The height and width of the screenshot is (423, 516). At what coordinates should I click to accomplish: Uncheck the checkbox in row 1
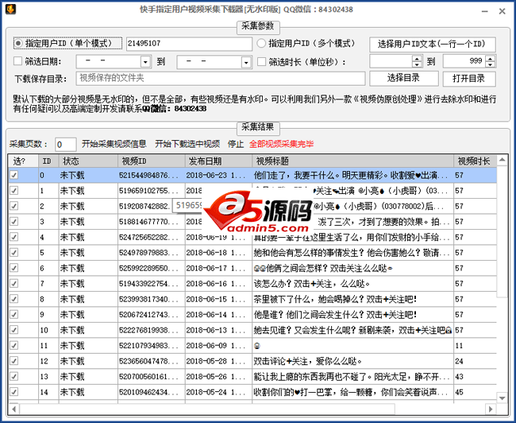(13, 191)
